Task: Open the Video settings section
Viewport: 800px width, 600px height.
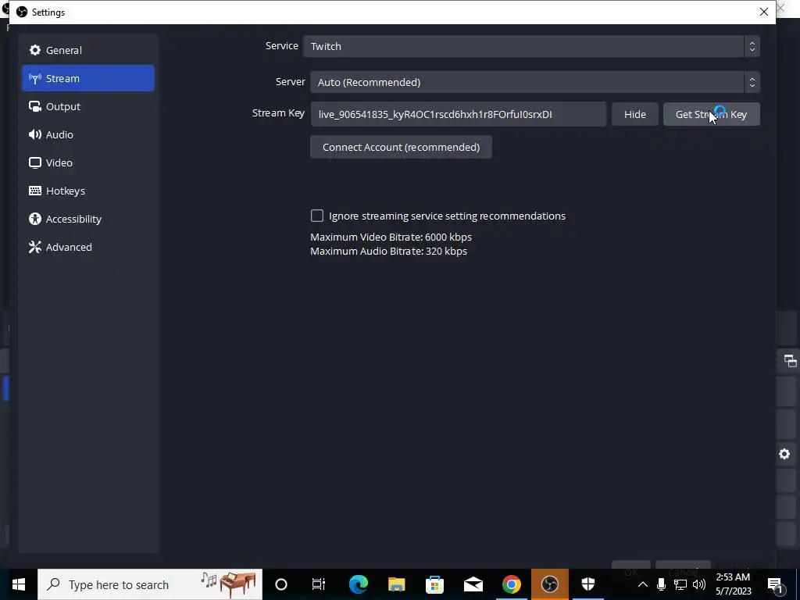Action: point(87,162)
